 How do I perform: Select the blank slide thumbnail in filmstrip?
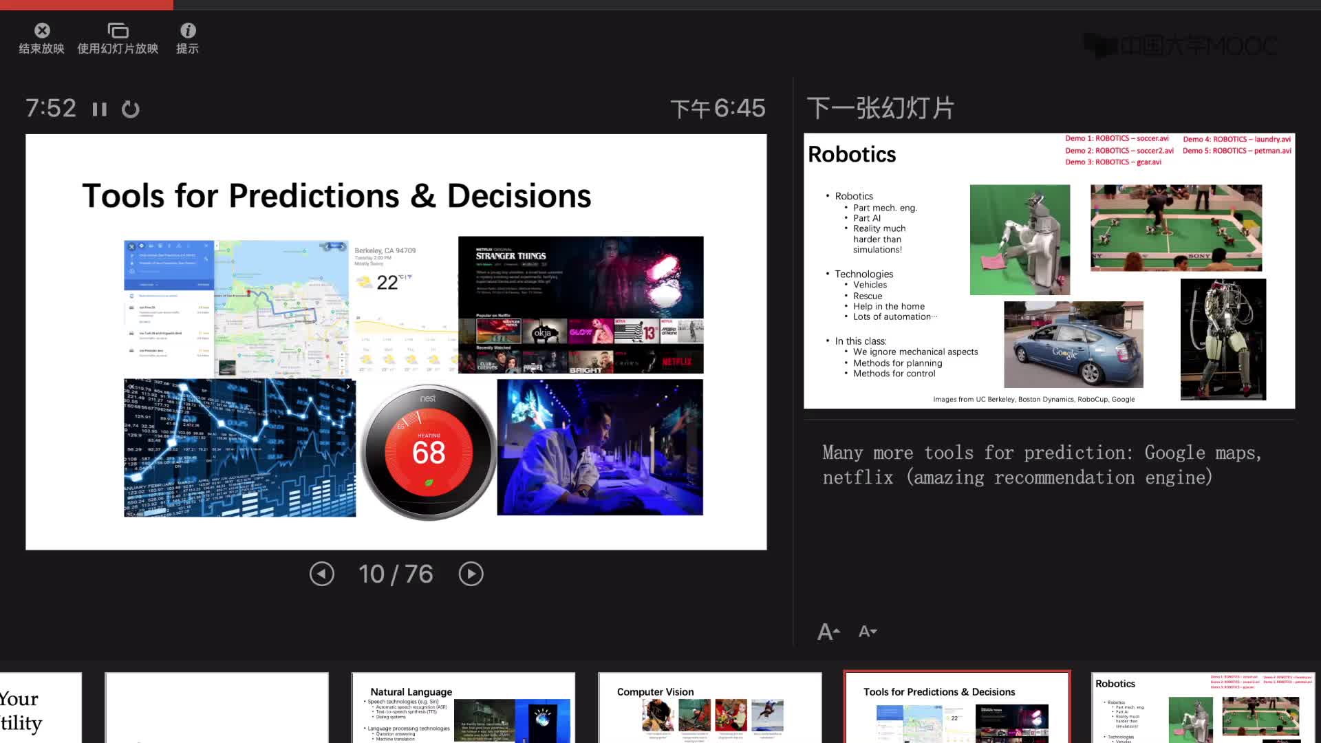217,708
